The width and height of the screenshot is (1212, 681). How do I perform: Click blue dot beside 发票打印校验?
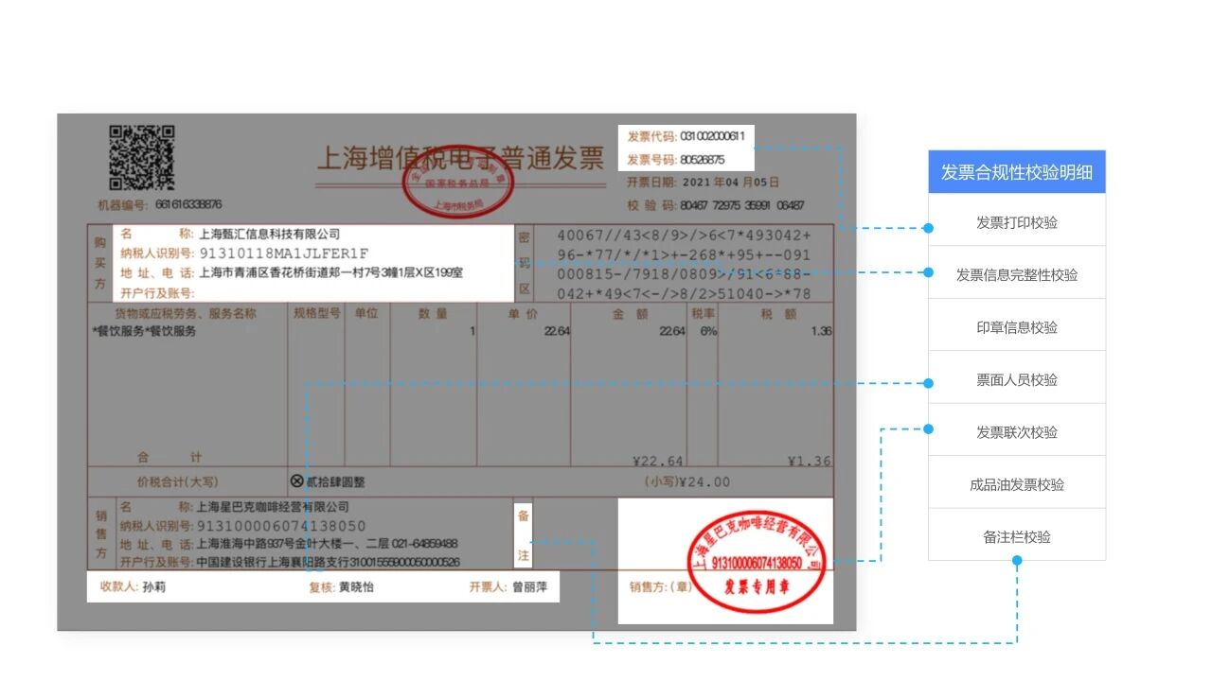[x=928, y=228]
